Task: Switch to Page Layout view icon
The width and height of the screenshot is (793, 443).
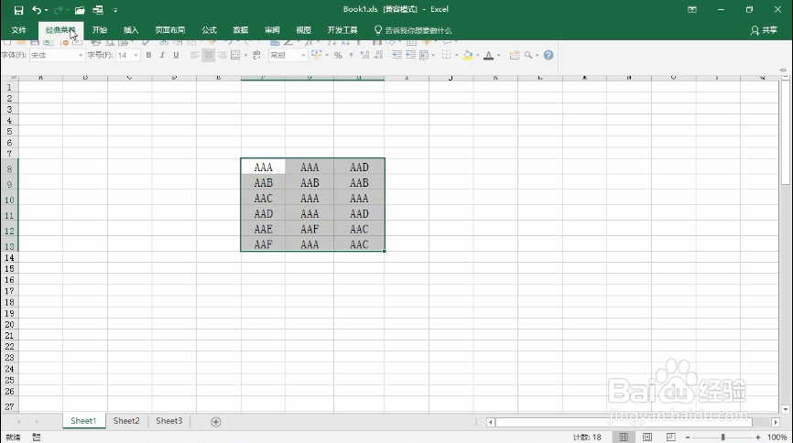Action: [647, 437]
